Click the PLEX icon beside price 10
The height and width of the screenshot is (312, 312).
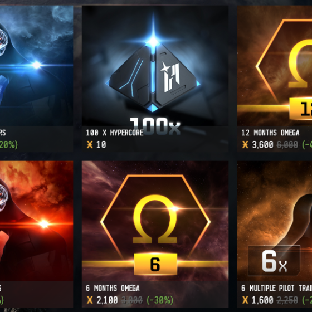[x=90, y=145]
